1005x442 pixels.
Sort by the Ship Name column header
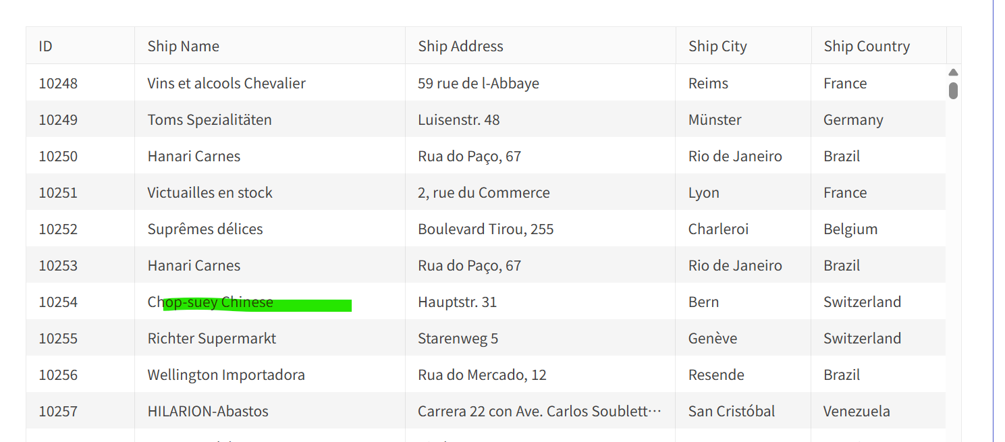pos(184,46)
